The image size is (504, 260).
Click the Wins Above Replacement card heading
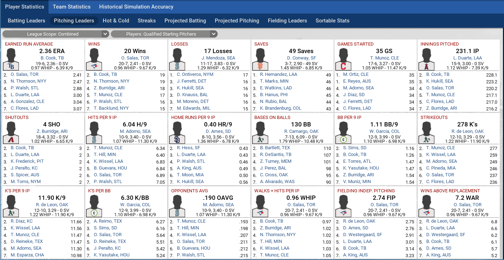450,191
